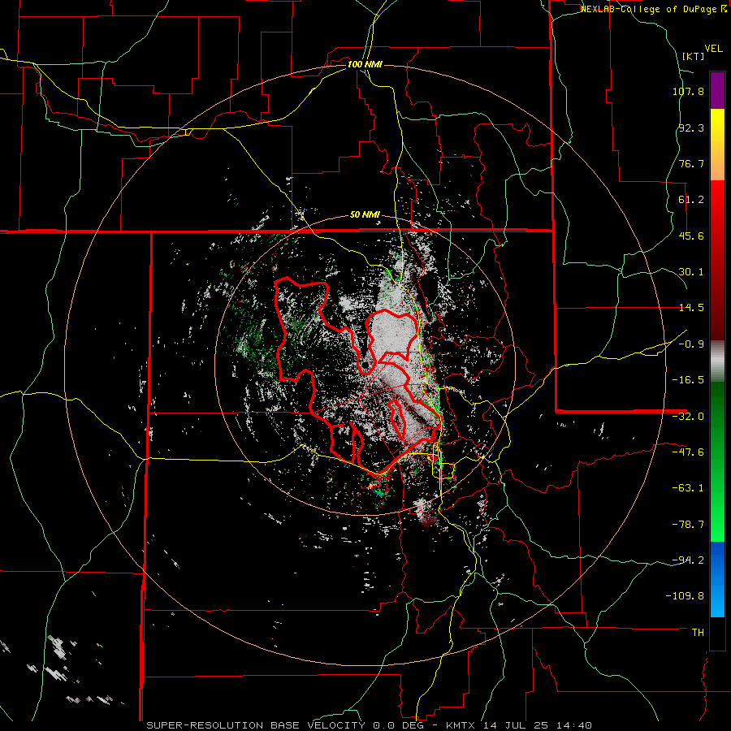The height and width of the screenshot is (731, 731).
Task: Click the 92.3 scale value
Action: 691,128
